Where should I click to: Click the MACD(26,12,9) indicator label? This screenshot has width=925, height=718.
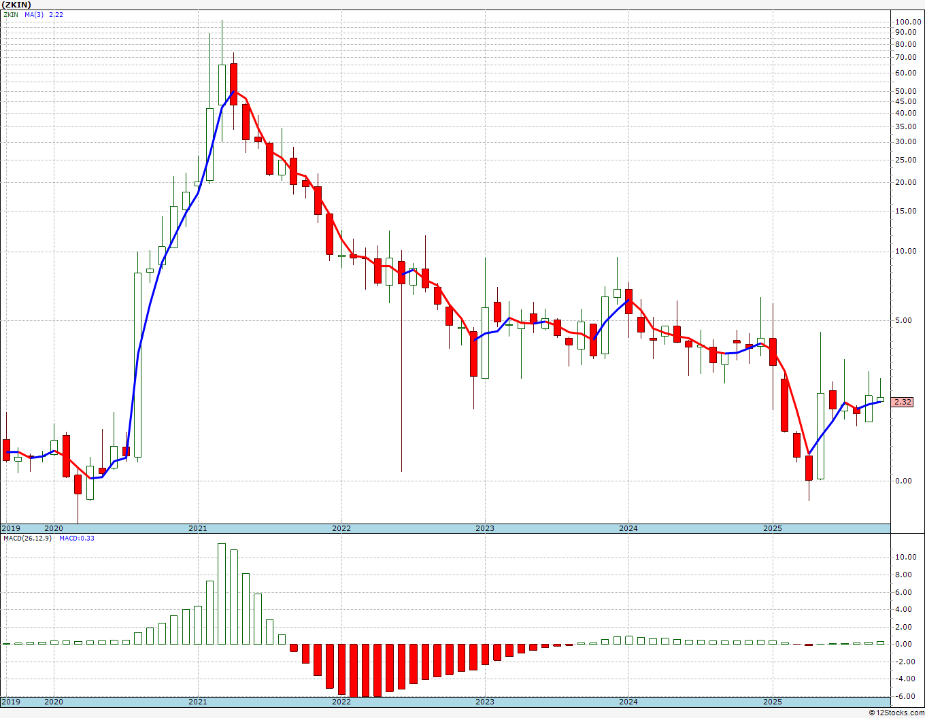[27, 538]
